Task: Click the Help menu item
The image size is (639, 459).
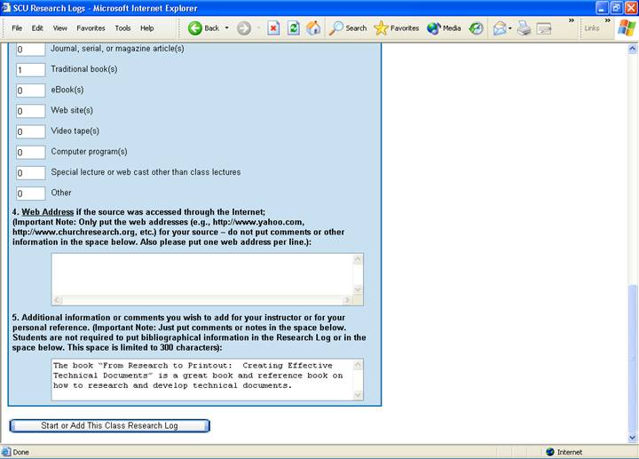Action: tap(146, 28)
